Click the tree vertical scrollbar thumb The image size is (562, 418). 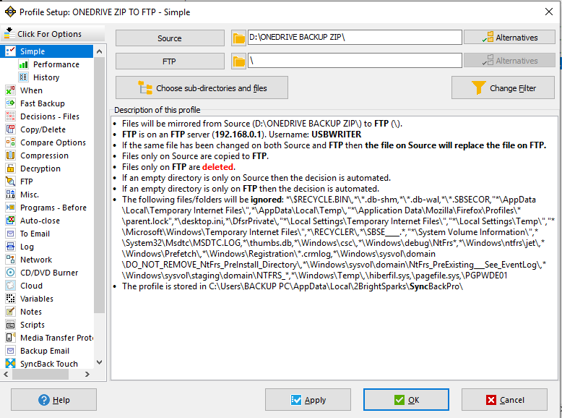point(100,185)
